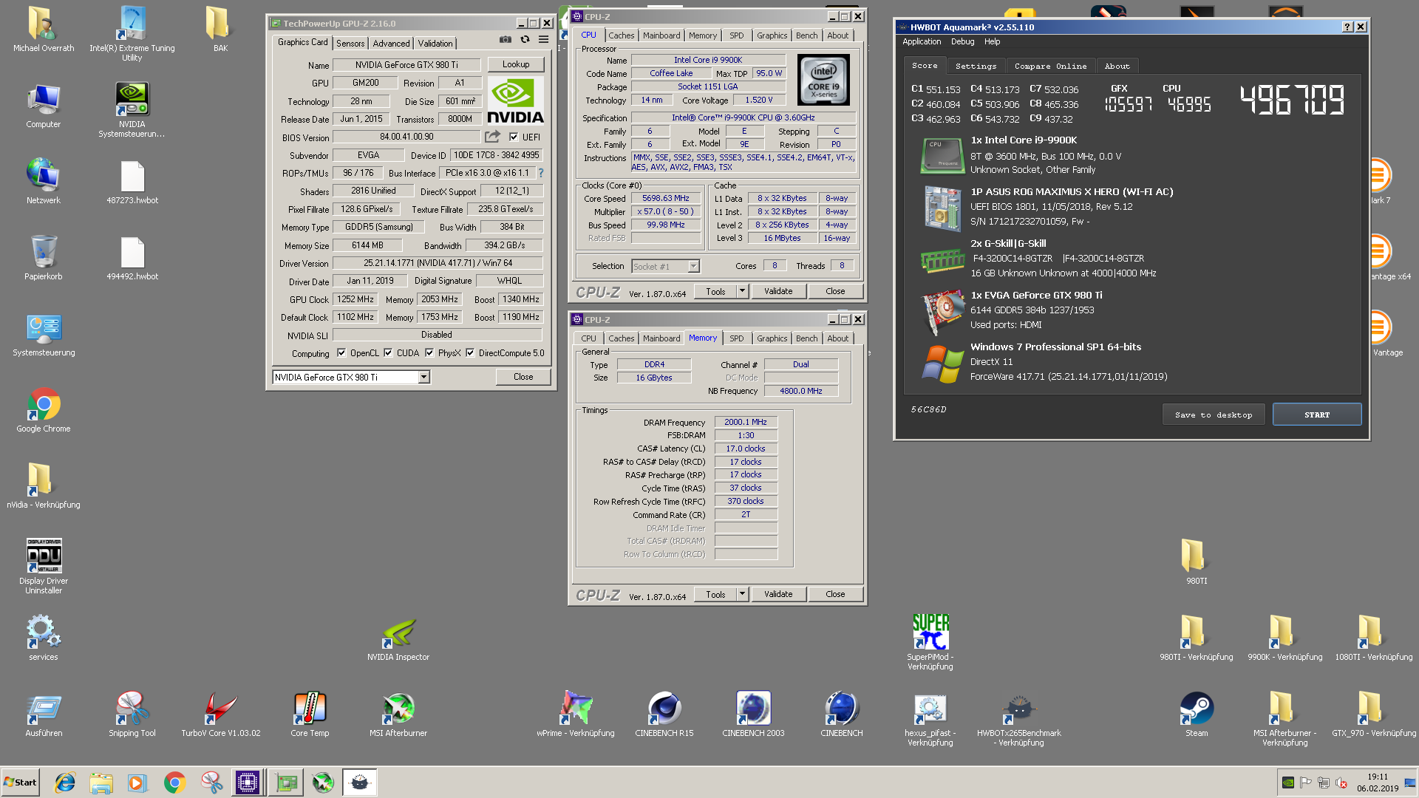Click the Close button in GPU-Z
The height and width of the screenshot is (798, 1419).
click(523, 377)
